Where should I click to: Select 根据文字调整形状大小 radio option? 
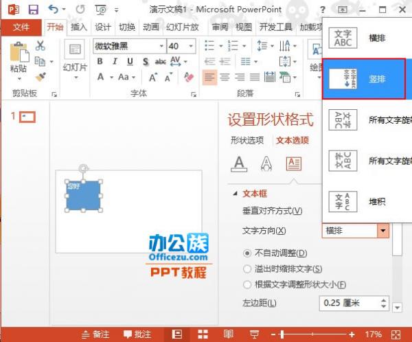[247, 284]
